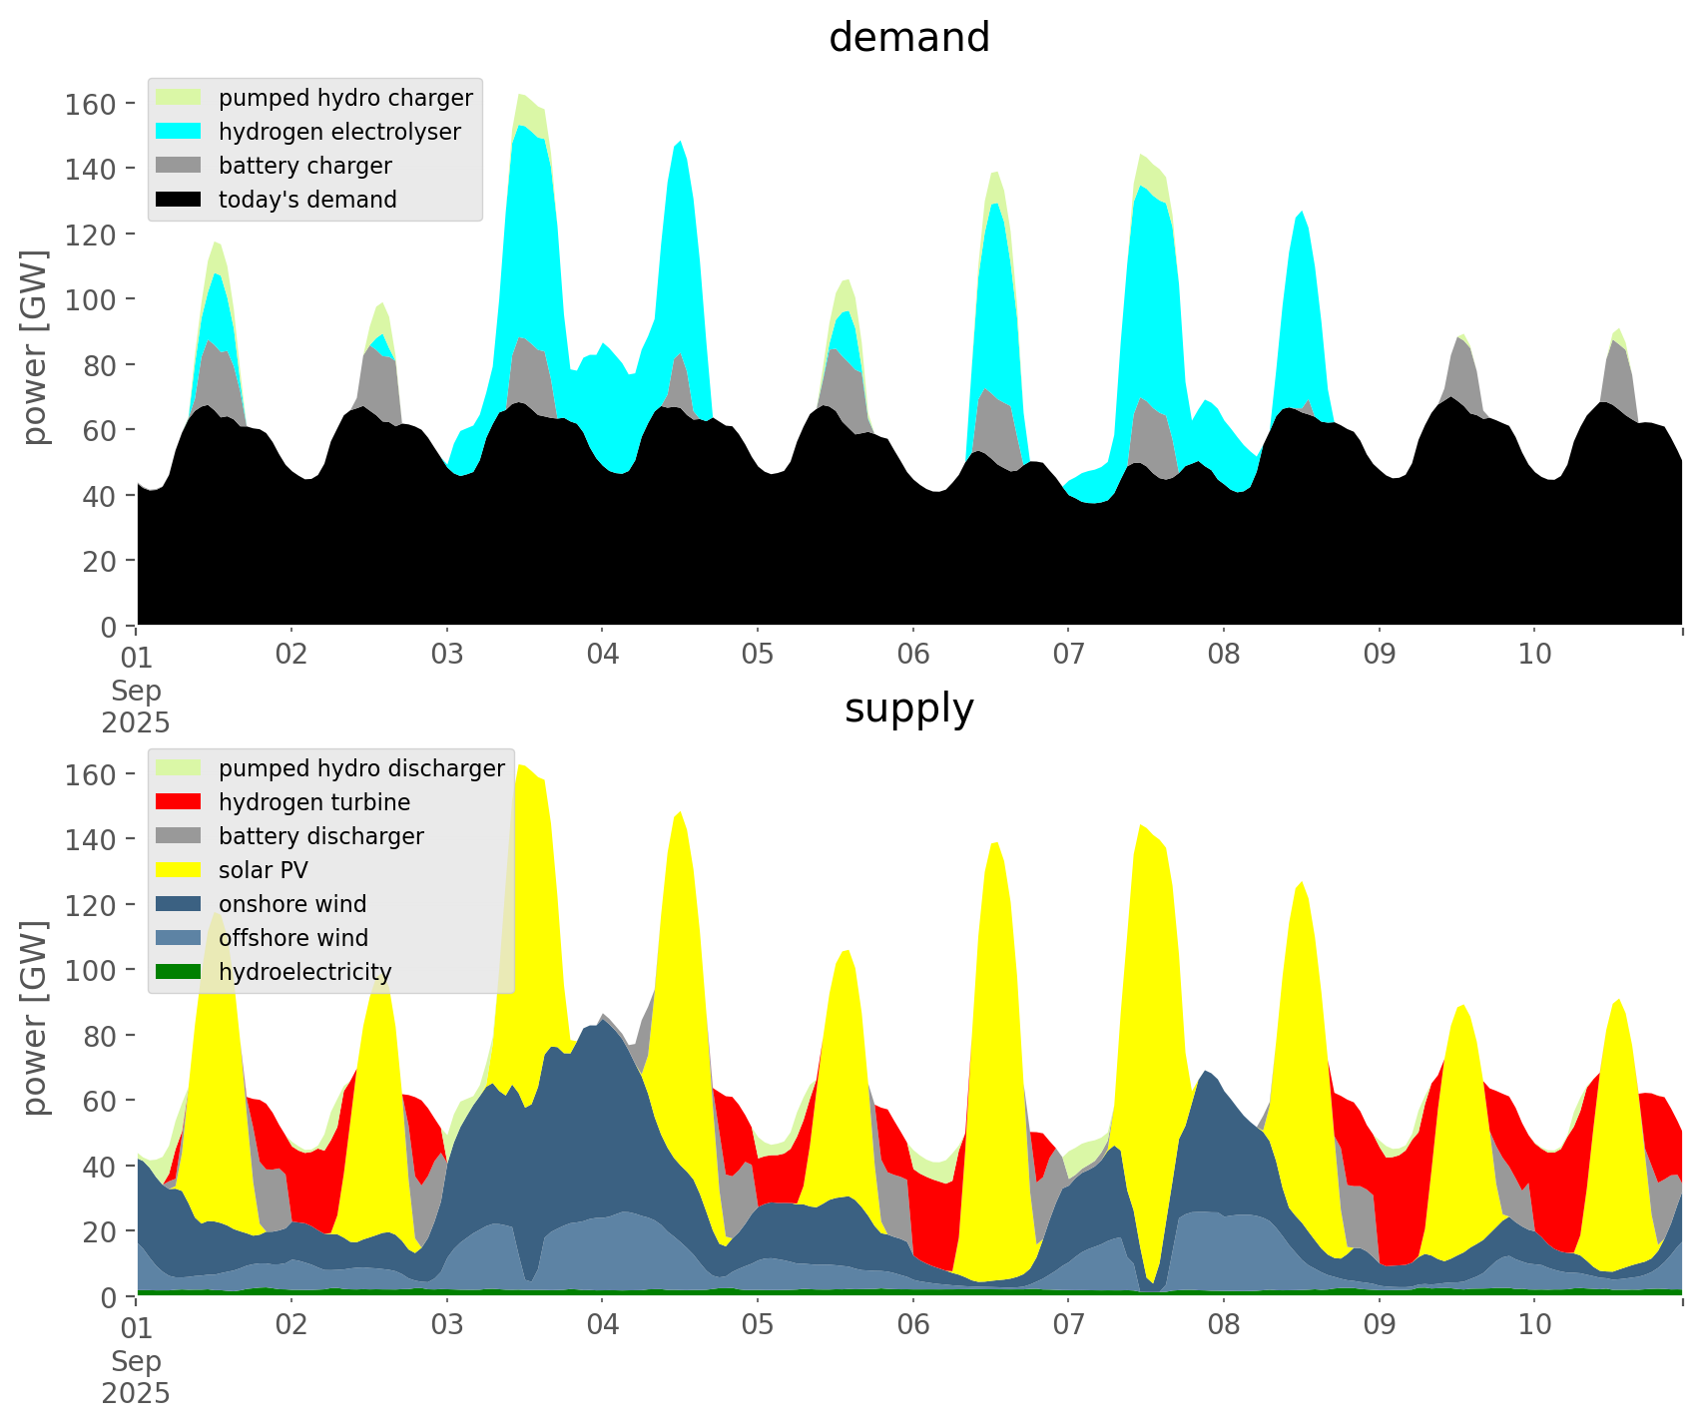Click the 160 tick on the demand y-axis
The width and height of the screenshot is (1703, 1428).
[90, 104]
